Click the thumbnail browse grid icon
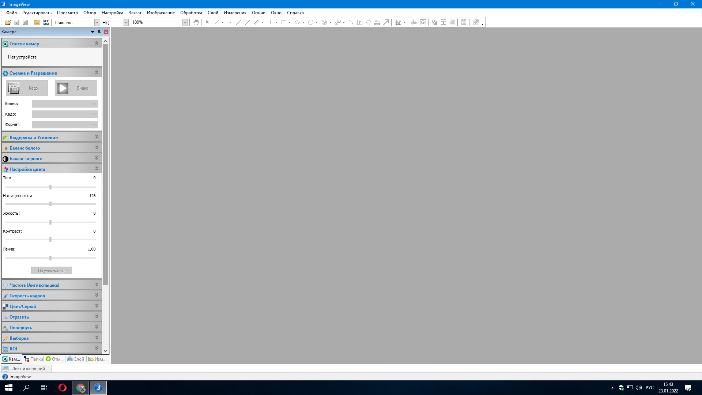702x395 pixels. (x=46, y=22)
